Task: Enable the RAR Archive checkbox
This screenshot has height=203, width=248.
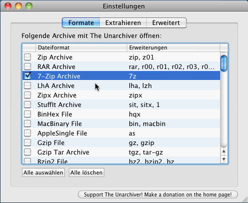Action: 27,66
